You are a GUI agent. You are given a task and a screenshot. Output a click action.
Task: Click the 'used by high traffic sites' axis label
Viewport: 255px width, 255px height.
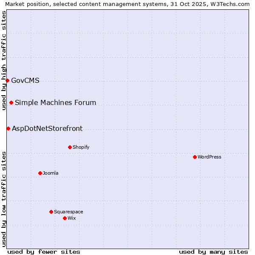pos(4,60)
